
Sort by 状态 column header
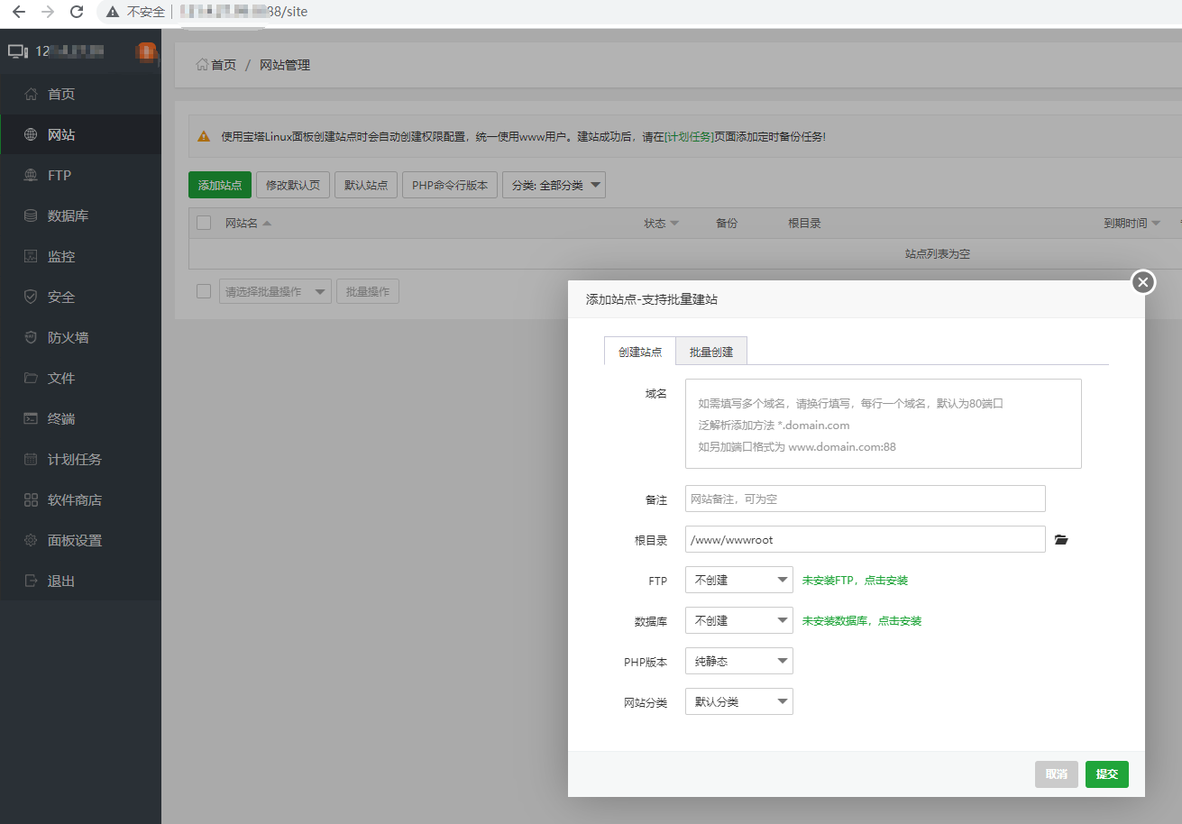click(x=661, y=223)
